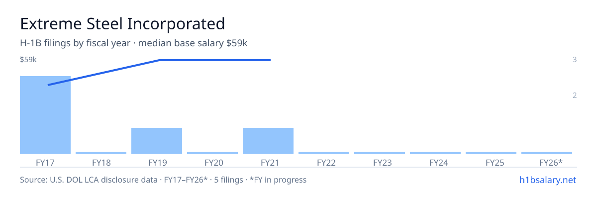Click the FY23 stub bar
The image size is (597, 199).
(380, 153)
